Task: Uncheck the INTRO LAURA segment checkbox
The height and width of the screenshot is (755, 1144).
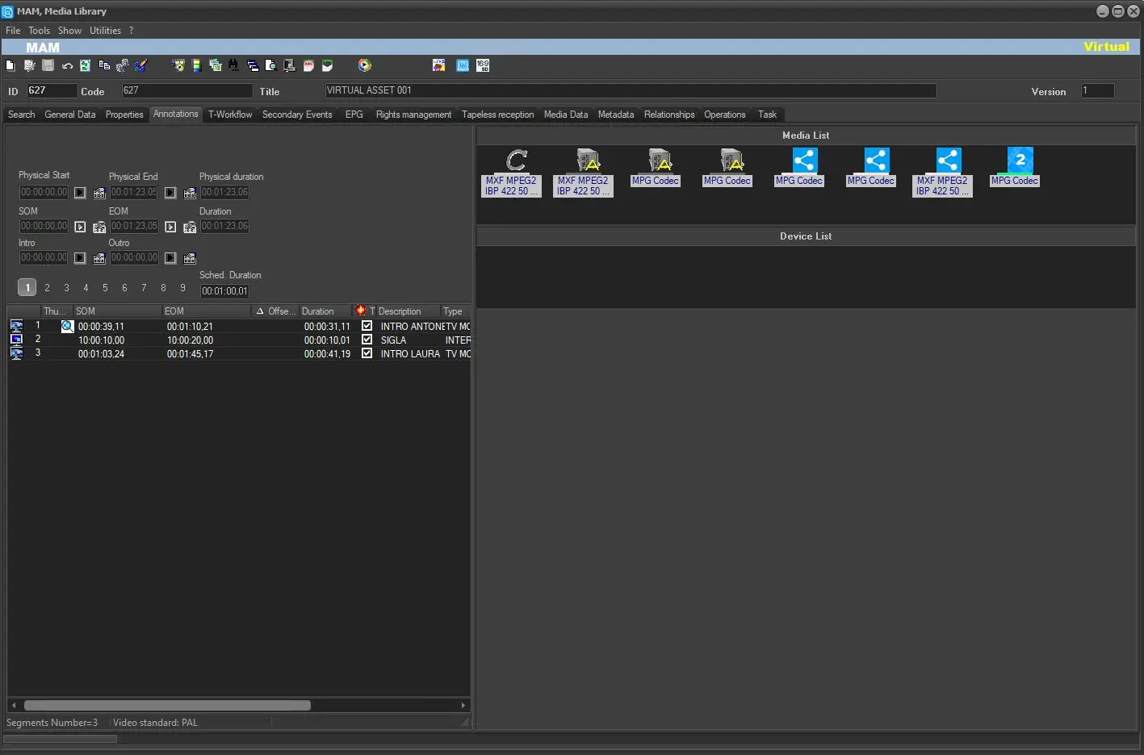Action: (x=367, y=353)
